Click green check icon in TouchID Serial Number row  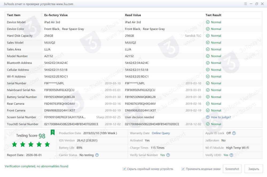click(208, 124)
